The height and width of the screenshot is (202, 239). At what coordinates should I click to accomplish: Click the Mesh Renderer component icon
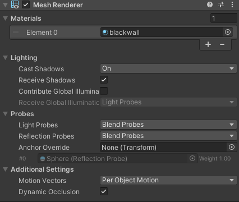15,4
